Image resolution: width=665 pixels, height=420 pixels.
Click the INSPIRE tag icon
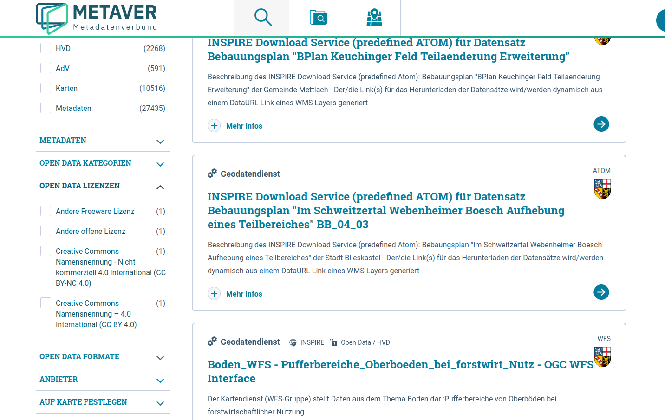pos(293,342)
